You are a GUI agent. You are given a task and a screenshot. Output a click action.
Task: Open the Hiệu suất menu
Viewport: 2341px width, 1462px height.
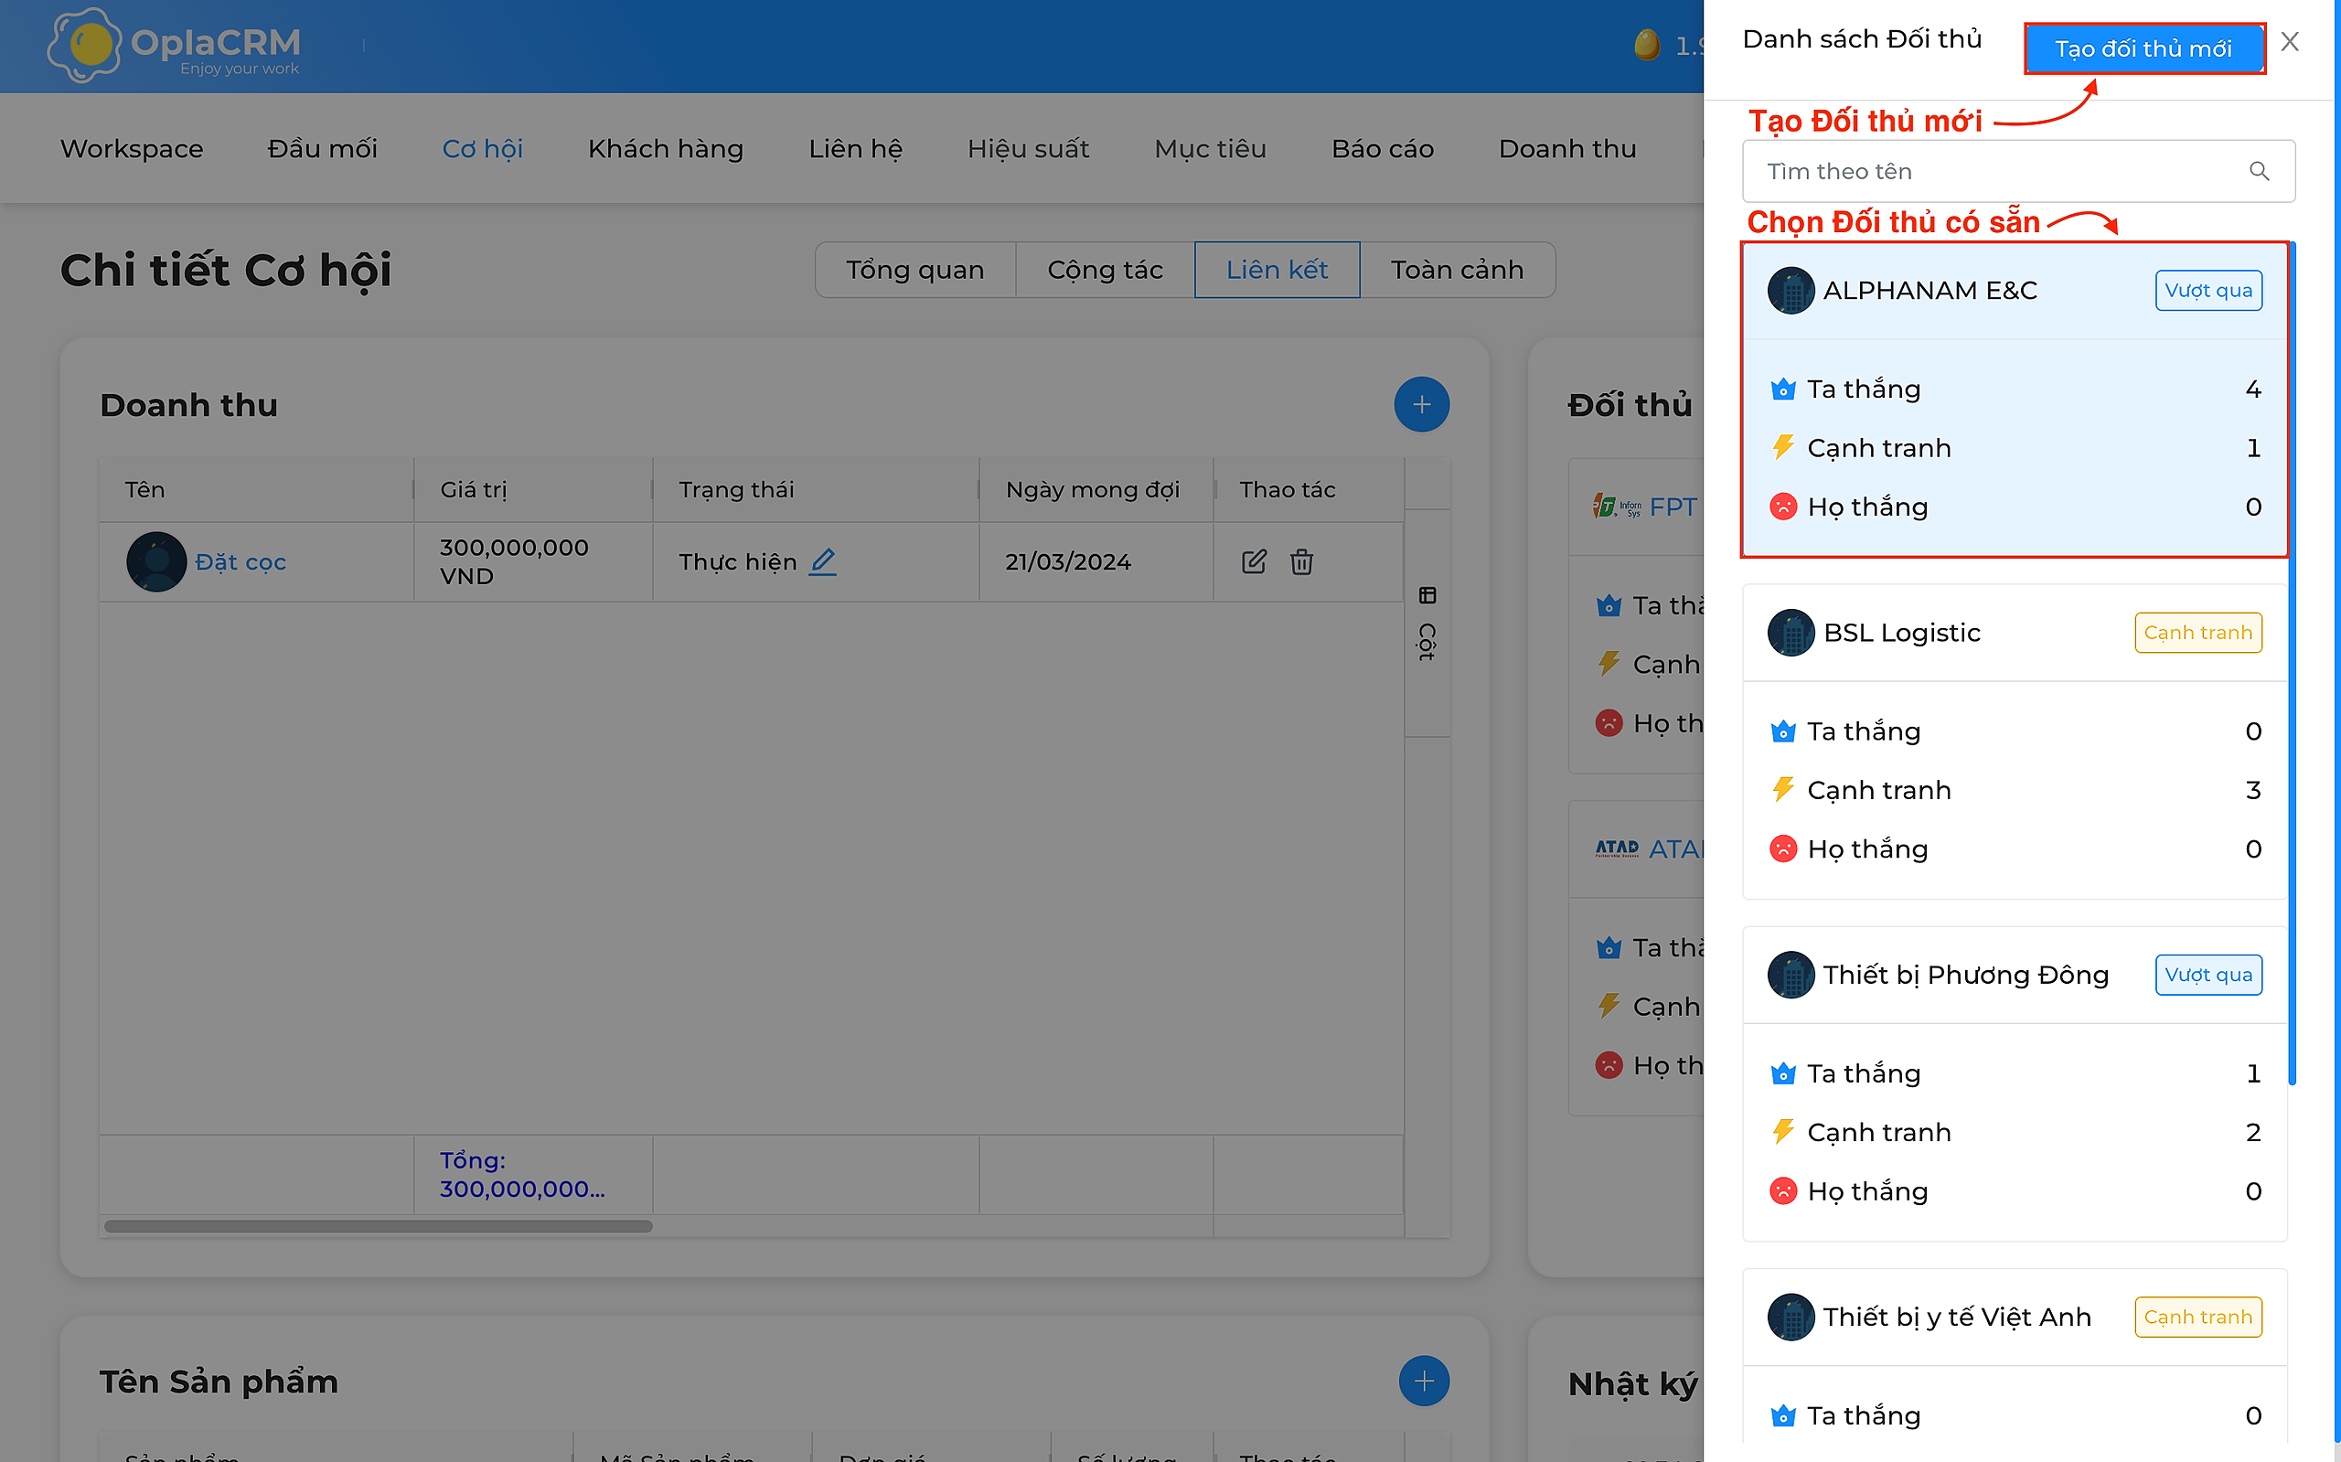pos(1028,149)
